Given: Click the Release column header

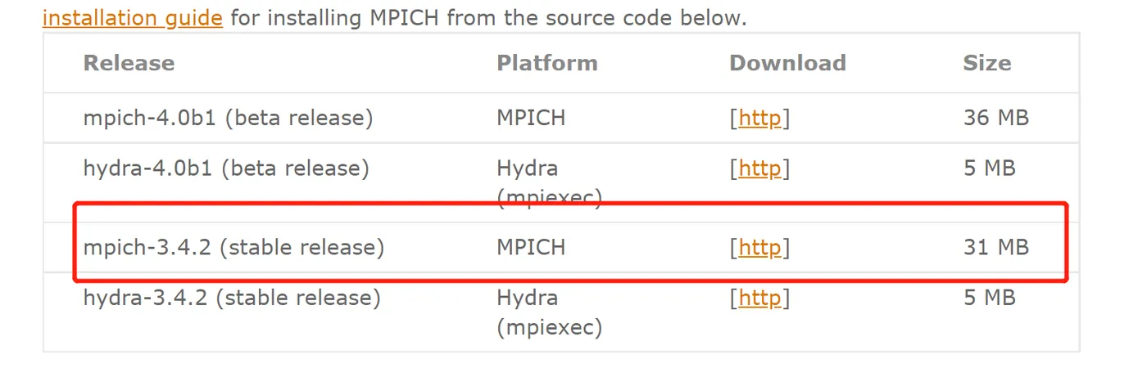Looking at the screenshot, I should [129, 63].
